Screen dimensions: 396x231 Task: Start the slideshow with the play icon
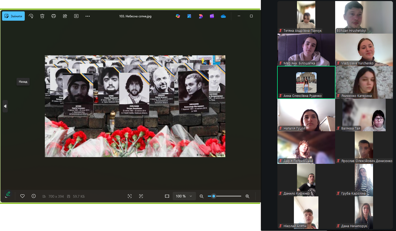pos(76,16)
